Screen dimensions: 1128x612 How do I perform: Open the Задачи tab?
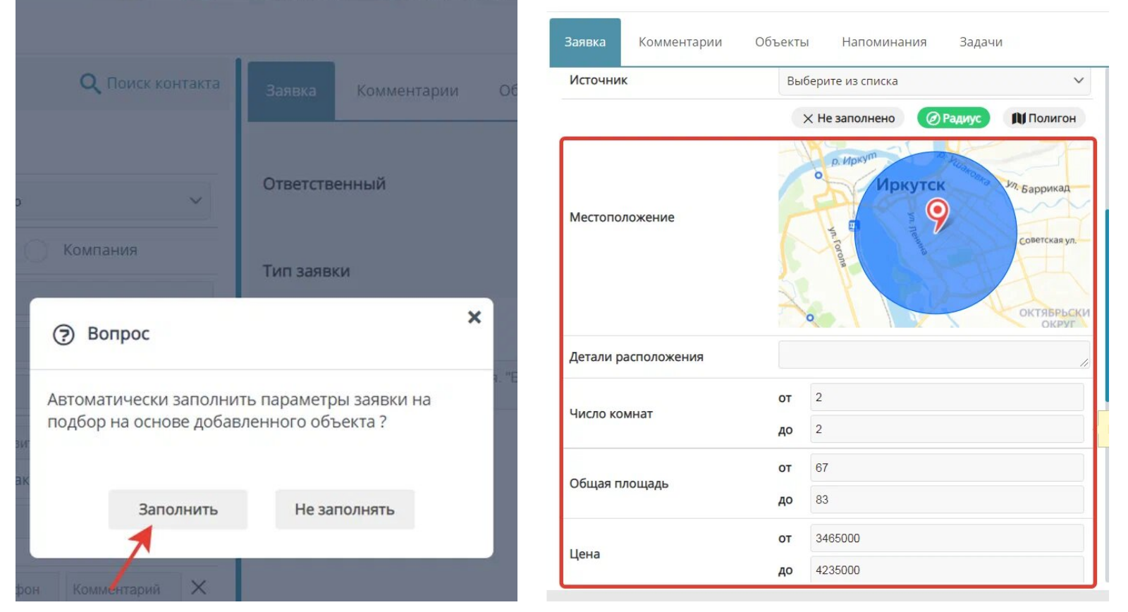point(981,42)
